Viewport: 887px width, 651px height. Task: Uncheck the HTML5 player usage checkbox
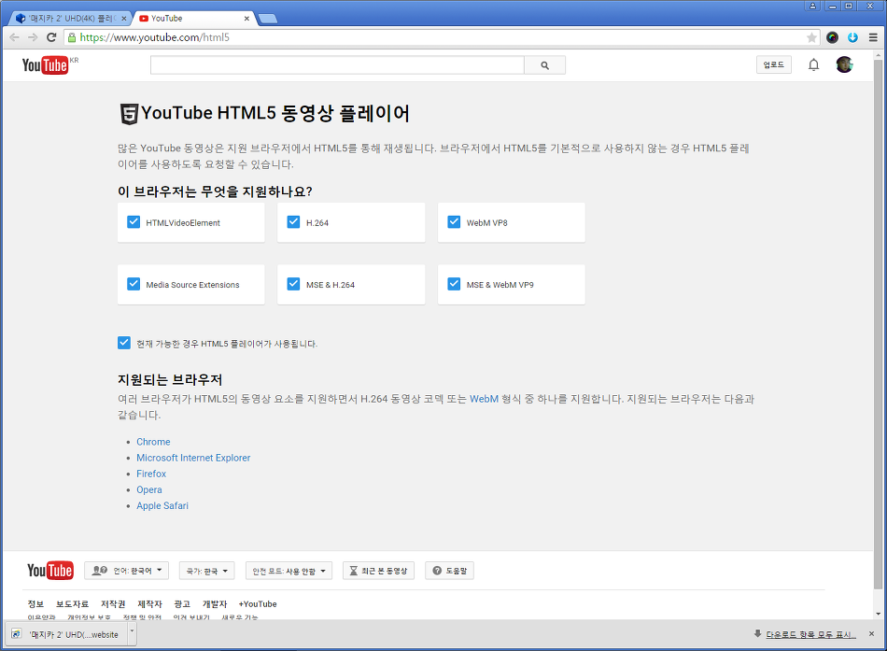tap(124, 343)
